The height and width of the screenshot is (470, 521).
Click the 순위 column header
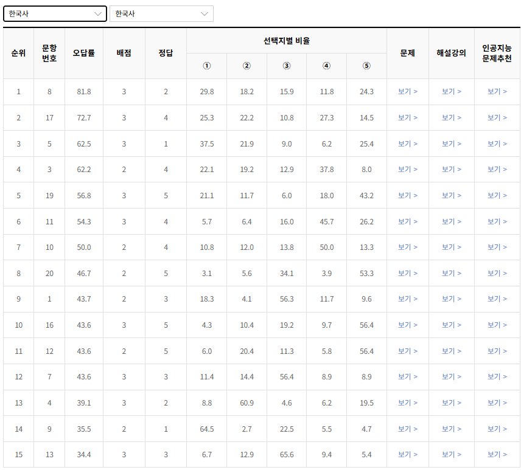tap(18, 53)
